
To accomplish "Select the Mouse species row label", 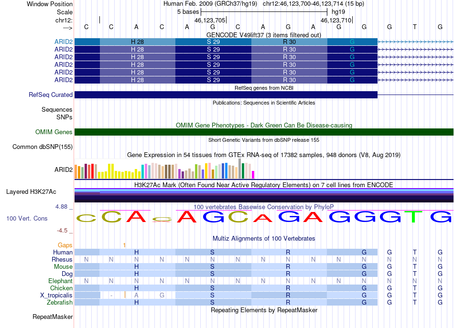I will [x=63, y=267].
